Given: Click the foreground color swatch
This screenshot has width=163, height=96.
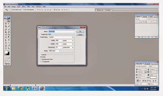Looking at the screenshot, I should [6, 52].
